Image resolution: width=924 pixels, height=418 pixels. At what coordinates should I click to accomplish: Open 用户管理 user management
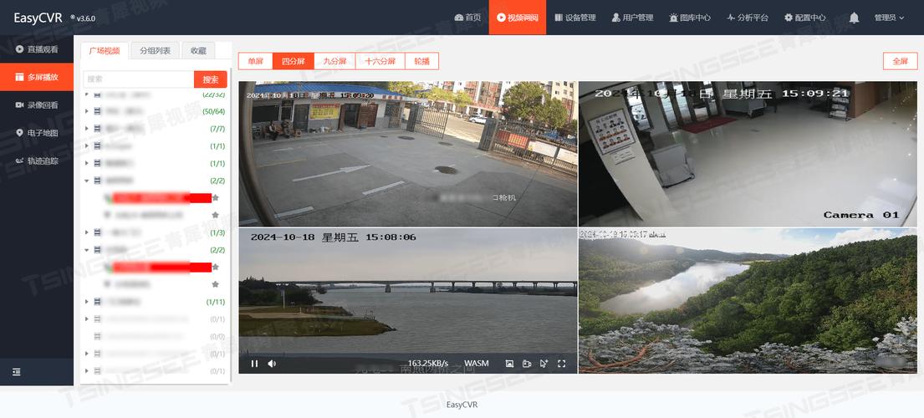click(x=632, y=18)
